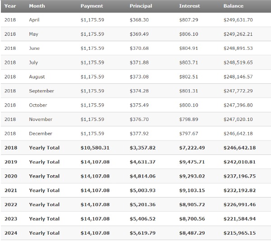The image size is (271, 241).
Task: Click the Month column header
Action: [x=37, y=6]
